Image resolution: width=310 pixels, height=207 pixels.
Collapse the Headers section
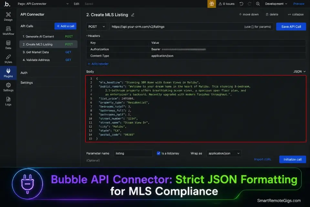[93, 36]
